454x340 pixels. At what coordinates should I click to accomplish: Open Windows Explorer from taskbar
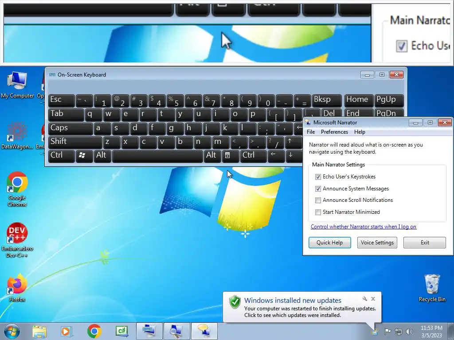click(39, 331)
